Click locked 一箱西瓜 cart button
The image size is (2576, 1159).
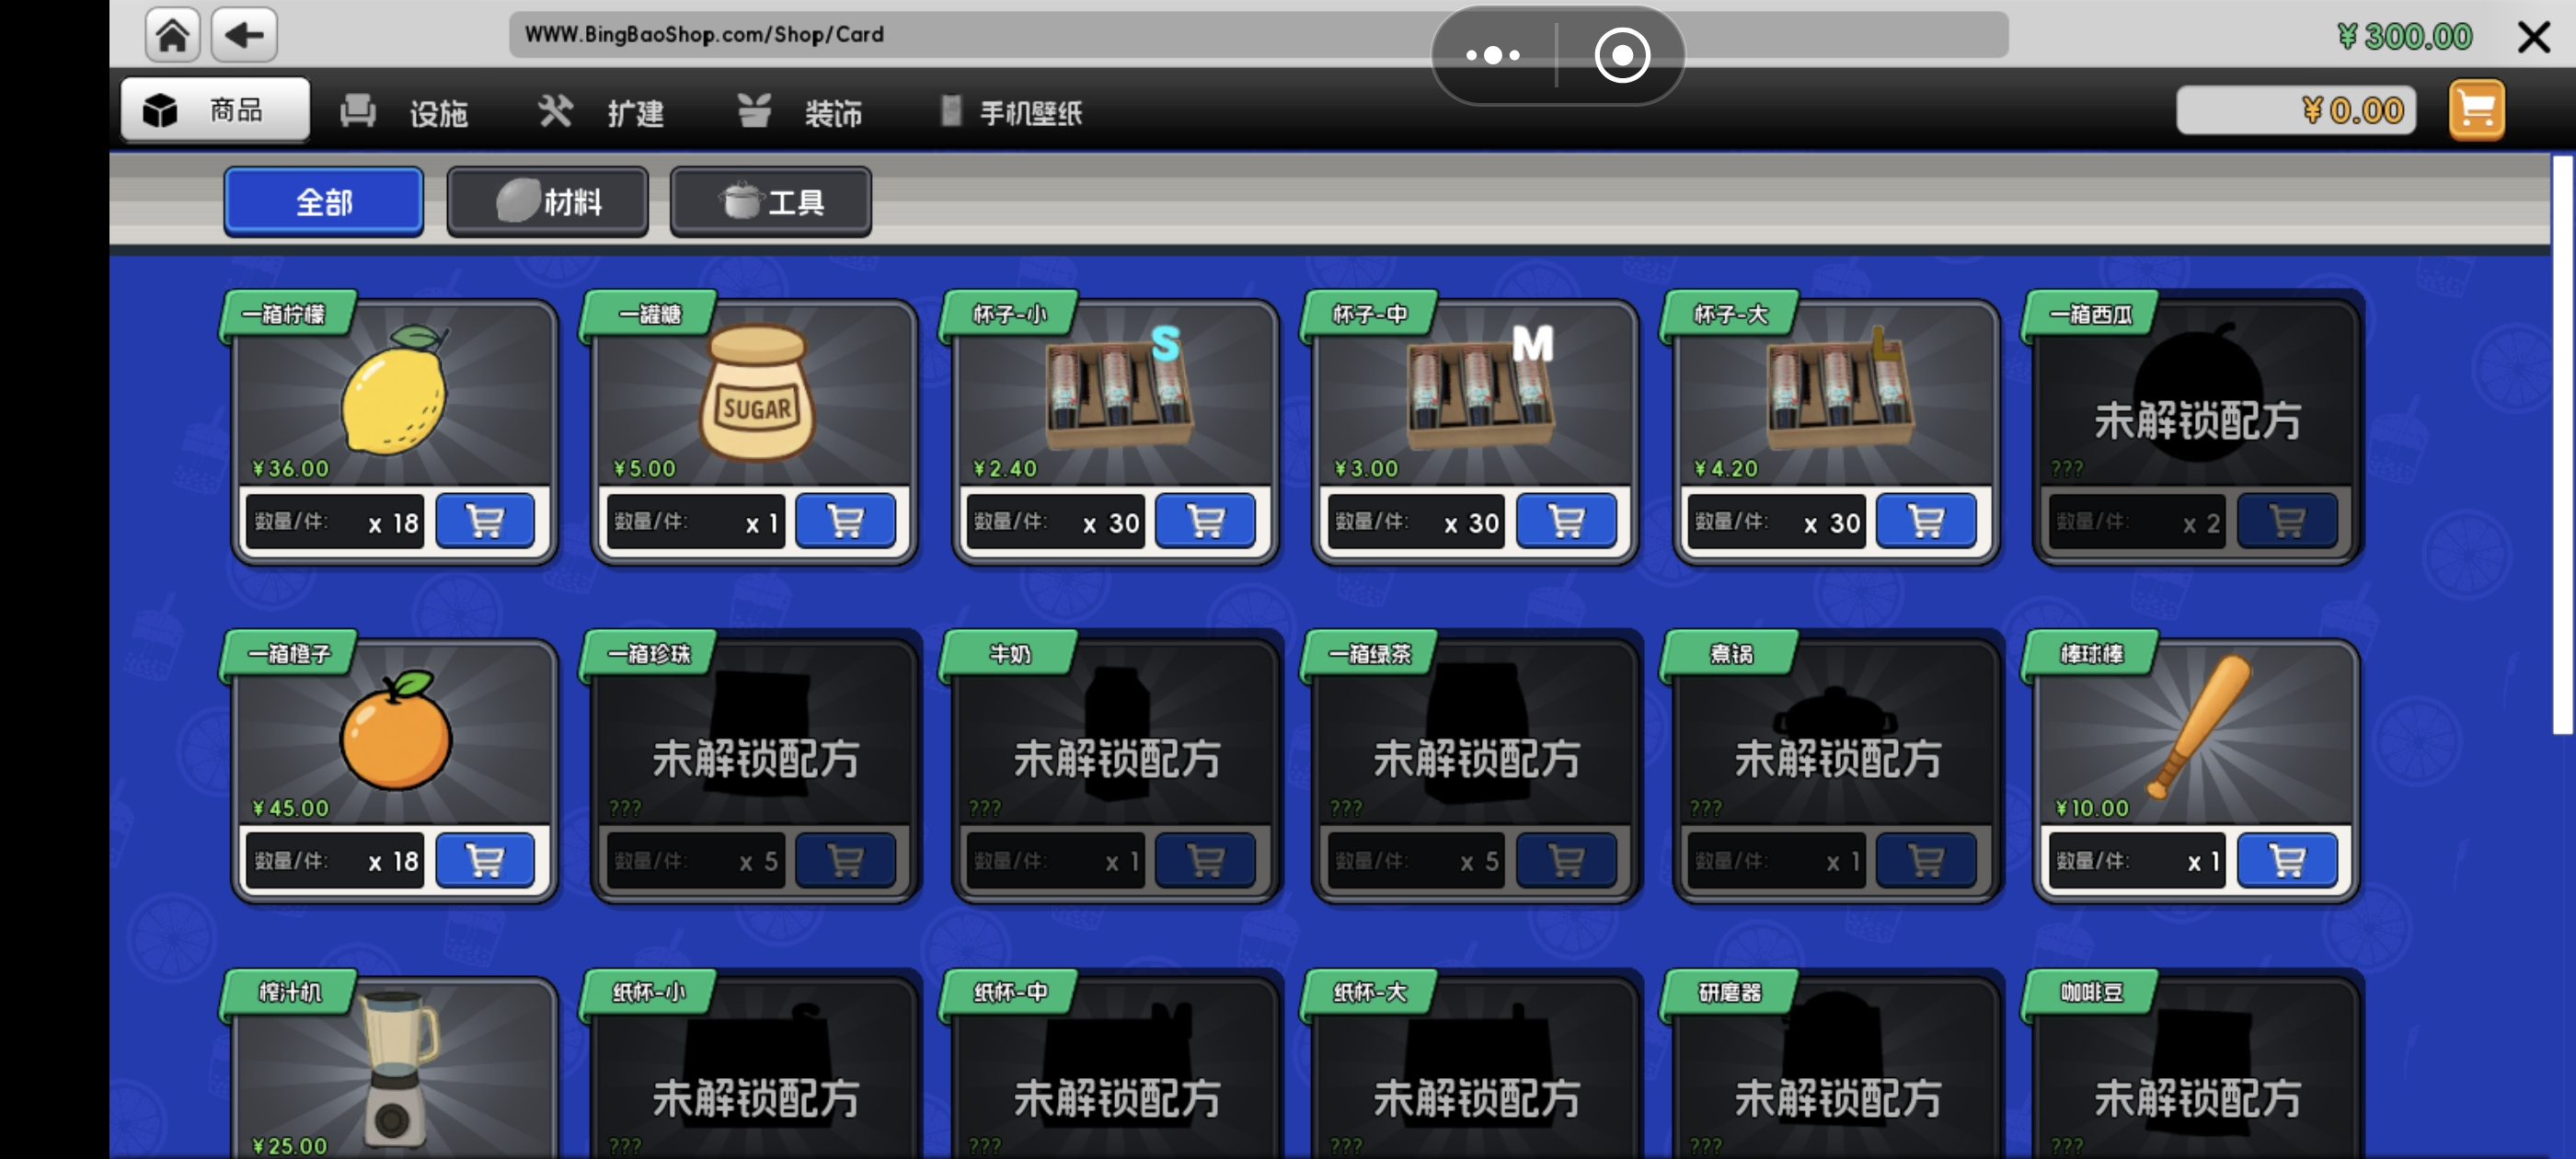point(2287,521)
